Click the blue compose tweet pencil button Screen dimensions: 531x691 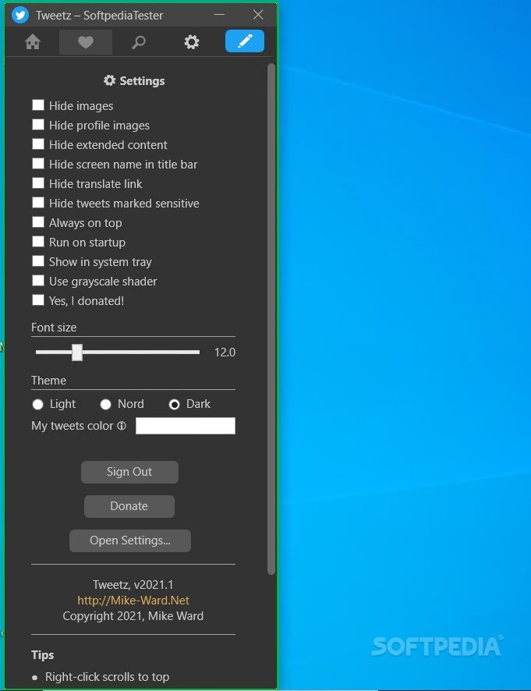245,41
